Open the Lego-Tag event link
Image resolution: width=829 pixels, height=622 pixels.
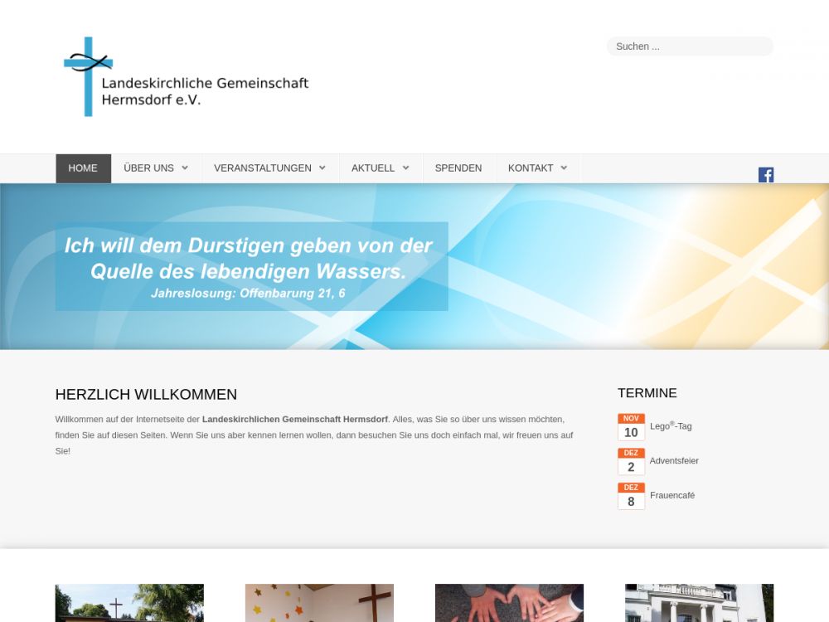pyautogui.click(x=671, y=426)
